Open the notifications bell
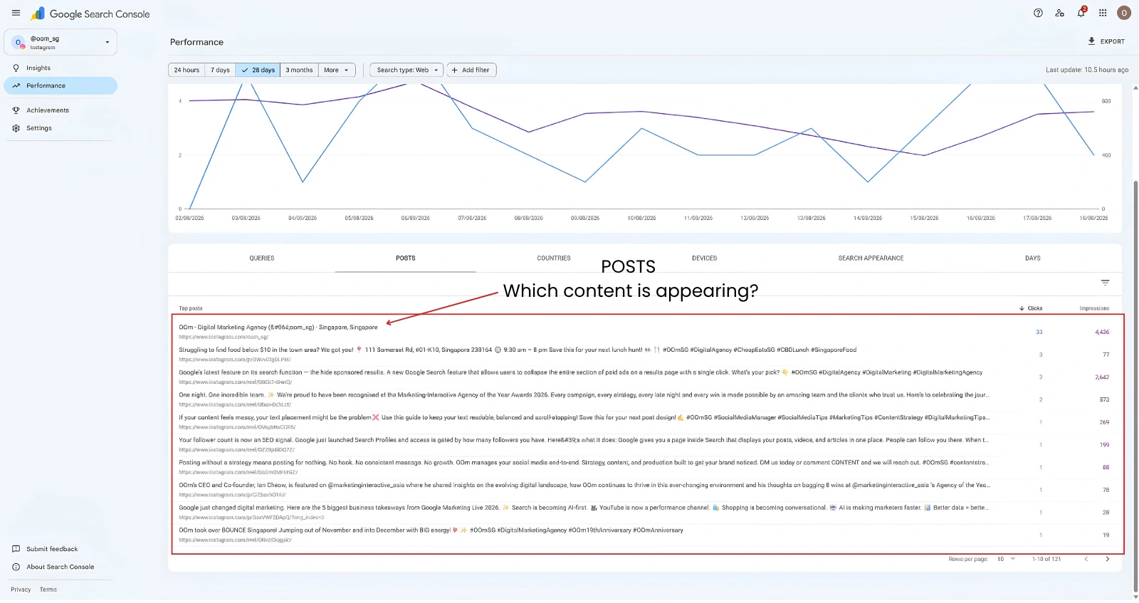 1081,13
